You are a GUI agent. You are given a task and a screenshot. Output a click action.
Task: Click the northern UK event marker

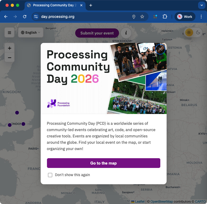(17, 113)
